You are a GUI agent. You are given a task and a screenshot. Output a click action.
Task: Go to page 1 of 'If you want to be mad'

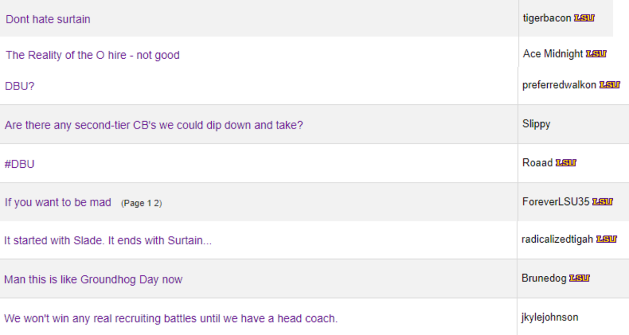tap(149, 203)
